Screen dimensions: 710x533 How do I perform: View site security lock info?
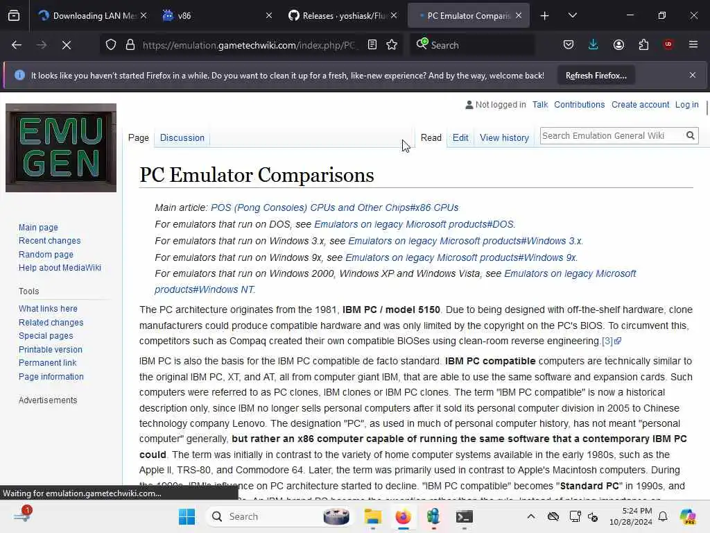coord(130,45)
